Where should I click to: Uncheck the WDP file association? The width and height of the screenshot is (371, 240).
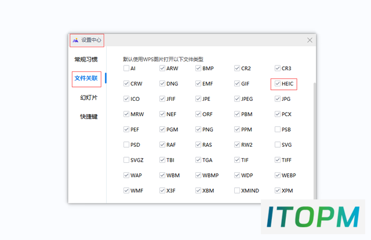click(237, 176)
